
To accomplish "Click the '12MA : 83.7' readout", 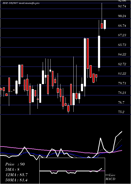I will tap(17, 175).
